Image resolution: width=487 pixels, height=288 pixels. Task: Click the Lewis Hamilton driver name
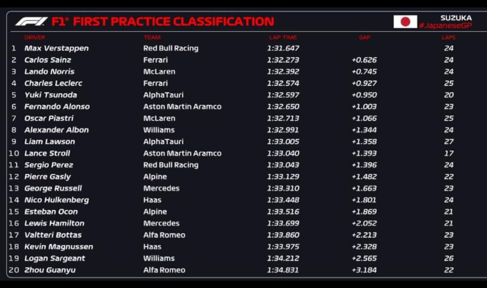pyautogui.click(x=54, y=223)
